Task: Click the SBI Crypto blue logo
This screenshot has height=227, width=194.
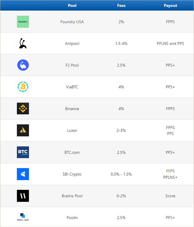Action: [23, 174]
